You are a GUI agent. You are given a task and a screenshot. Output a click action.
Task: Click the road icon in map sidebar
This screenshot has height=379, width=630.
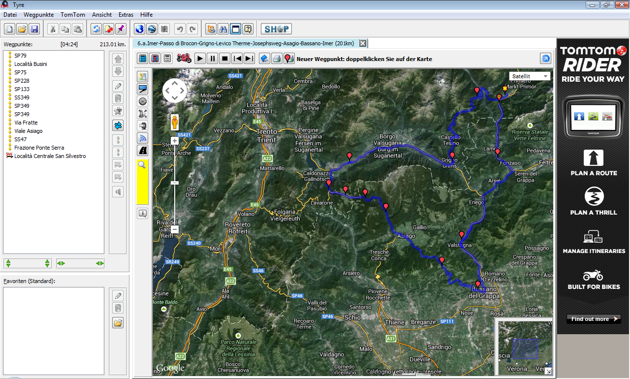click(x=143, y=151)
